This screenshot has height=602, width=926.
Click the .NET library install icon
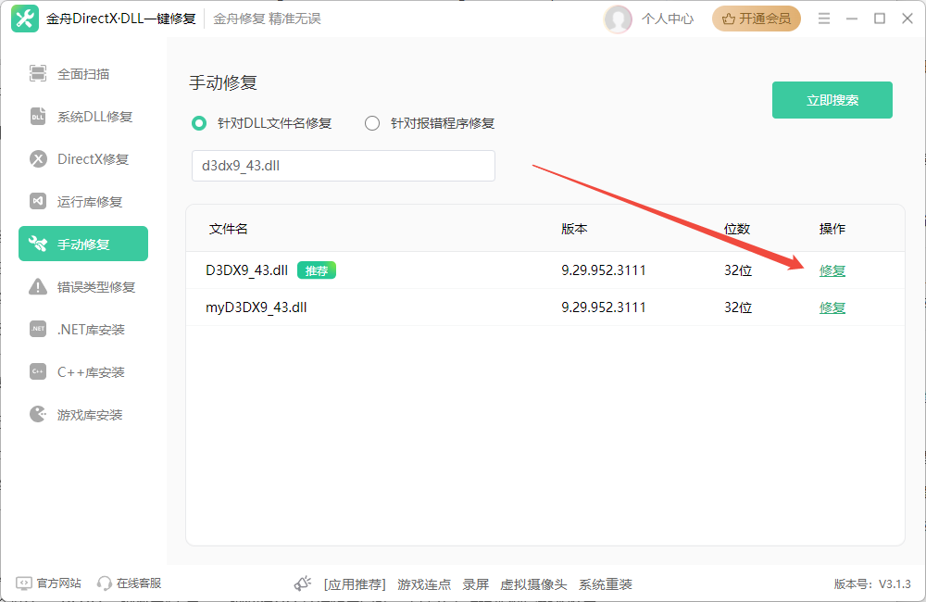coord(38,329)
